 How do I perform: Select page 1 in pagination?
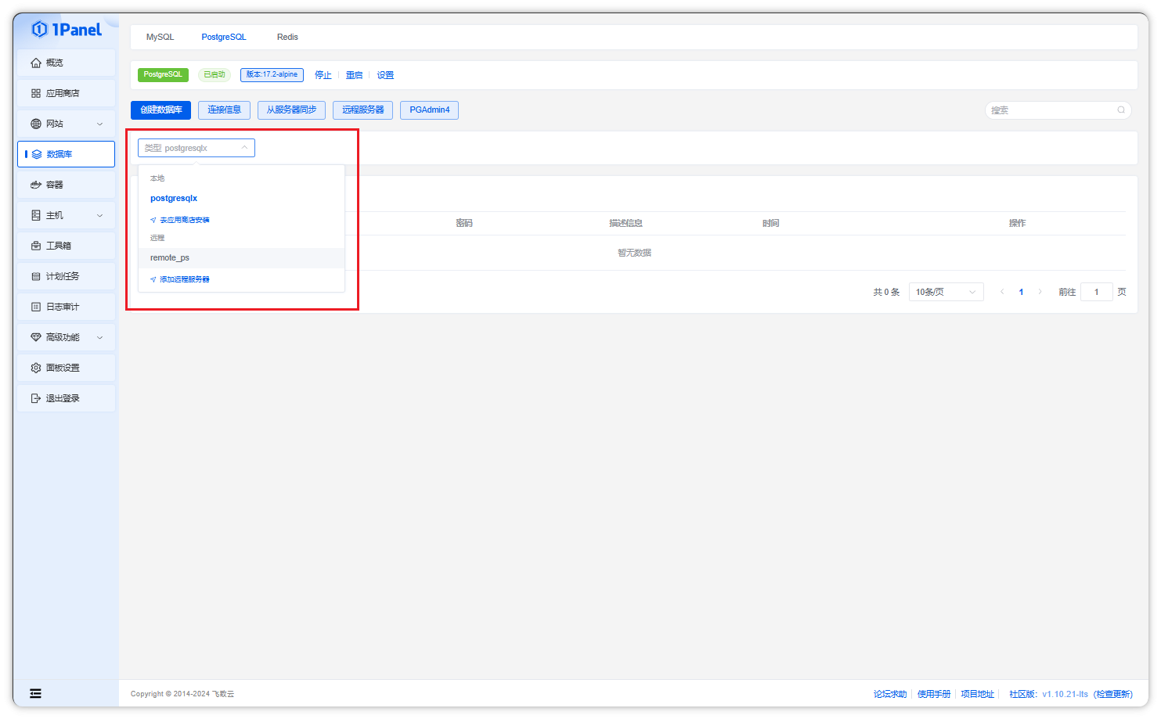tap(1021, 292)
